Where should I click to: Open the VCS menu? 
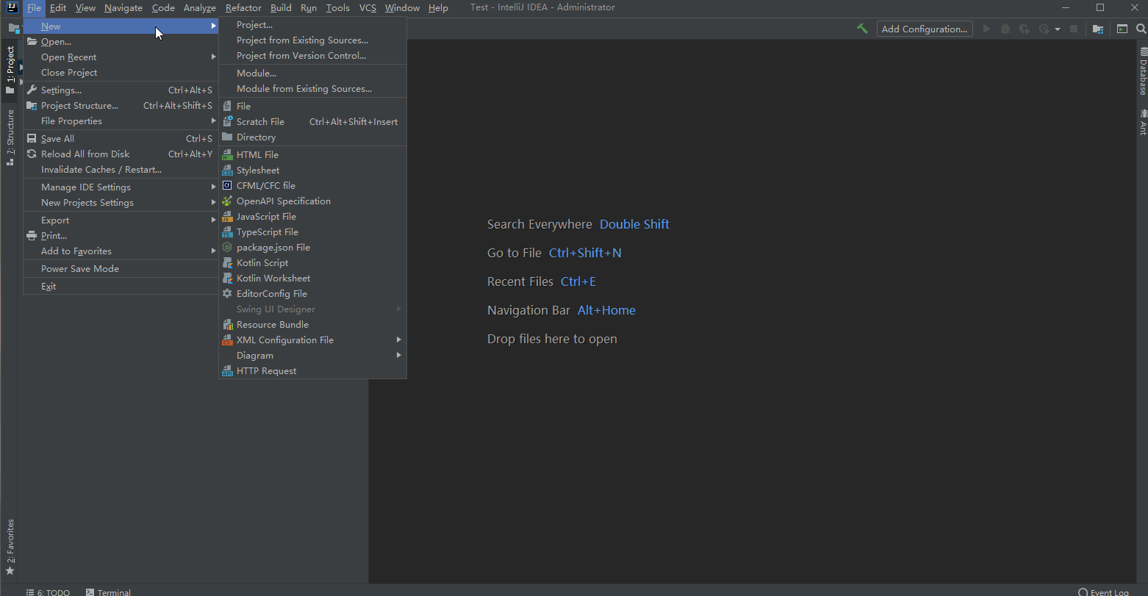(367, 8)
